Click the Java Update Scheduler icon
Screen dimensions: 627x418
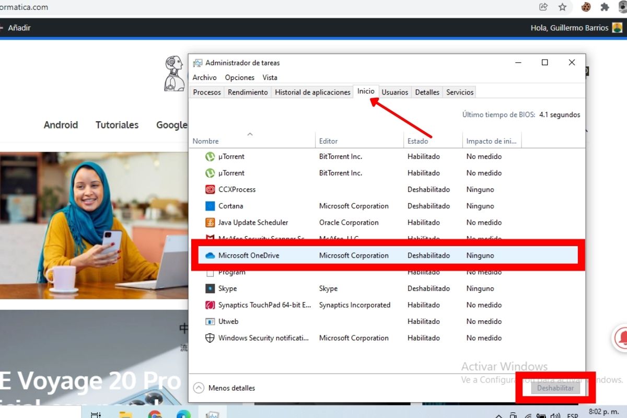(210, 223)
